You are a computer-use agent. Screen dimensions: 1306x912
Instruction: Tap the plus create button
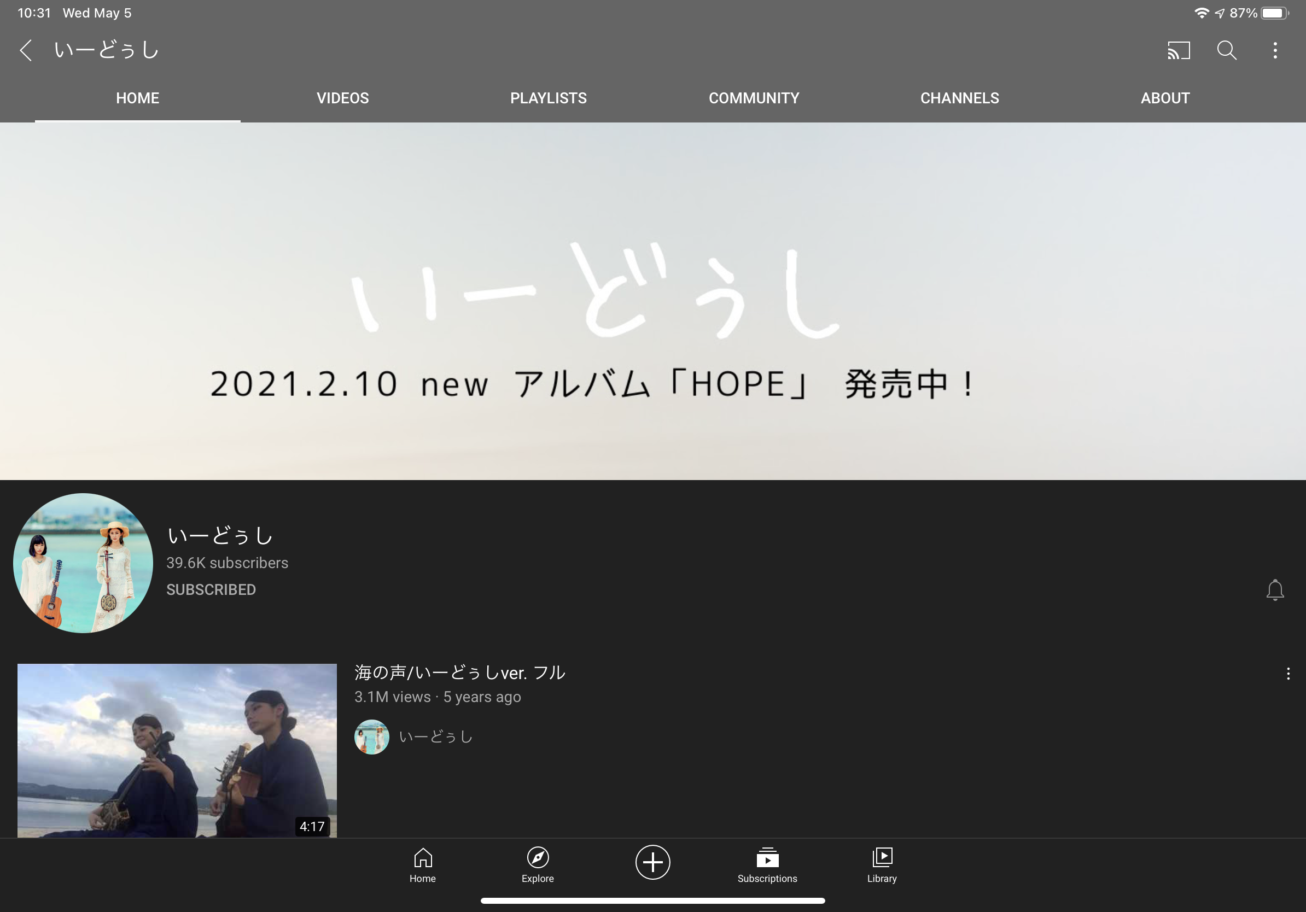tap(652, 862)
